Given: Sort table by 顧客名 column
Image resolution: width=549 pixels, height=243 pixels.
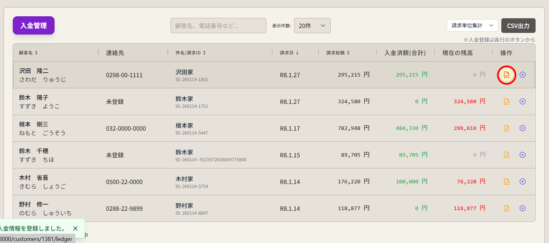Looking at the screenshot, I should click(x=28, y=53).
